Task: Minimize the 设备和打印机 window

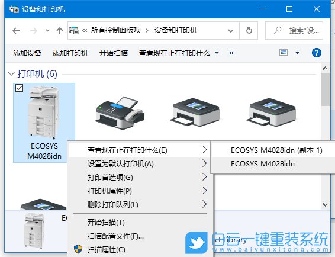Action: tap(263, 9)
